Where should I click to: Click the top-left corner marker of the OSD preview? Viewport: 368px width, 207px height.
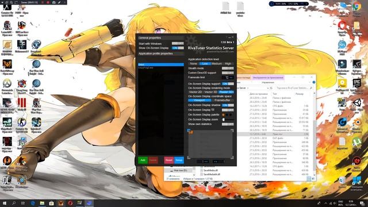click(x=189, y=131)
